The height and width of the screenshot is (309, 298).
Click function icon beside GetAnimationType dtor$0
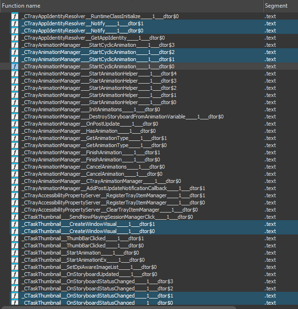click(x=15, y=145)
